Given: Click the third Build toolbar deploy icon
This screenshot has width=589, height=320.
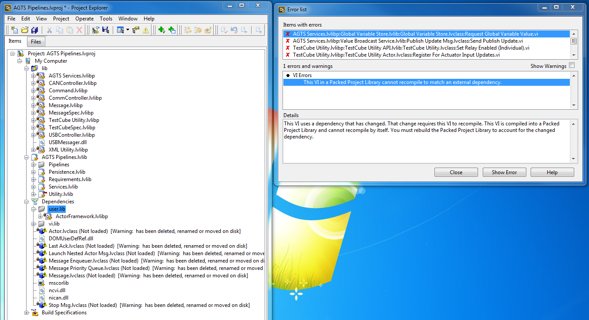Looking at the screenshot, I should tap(208, 30).
